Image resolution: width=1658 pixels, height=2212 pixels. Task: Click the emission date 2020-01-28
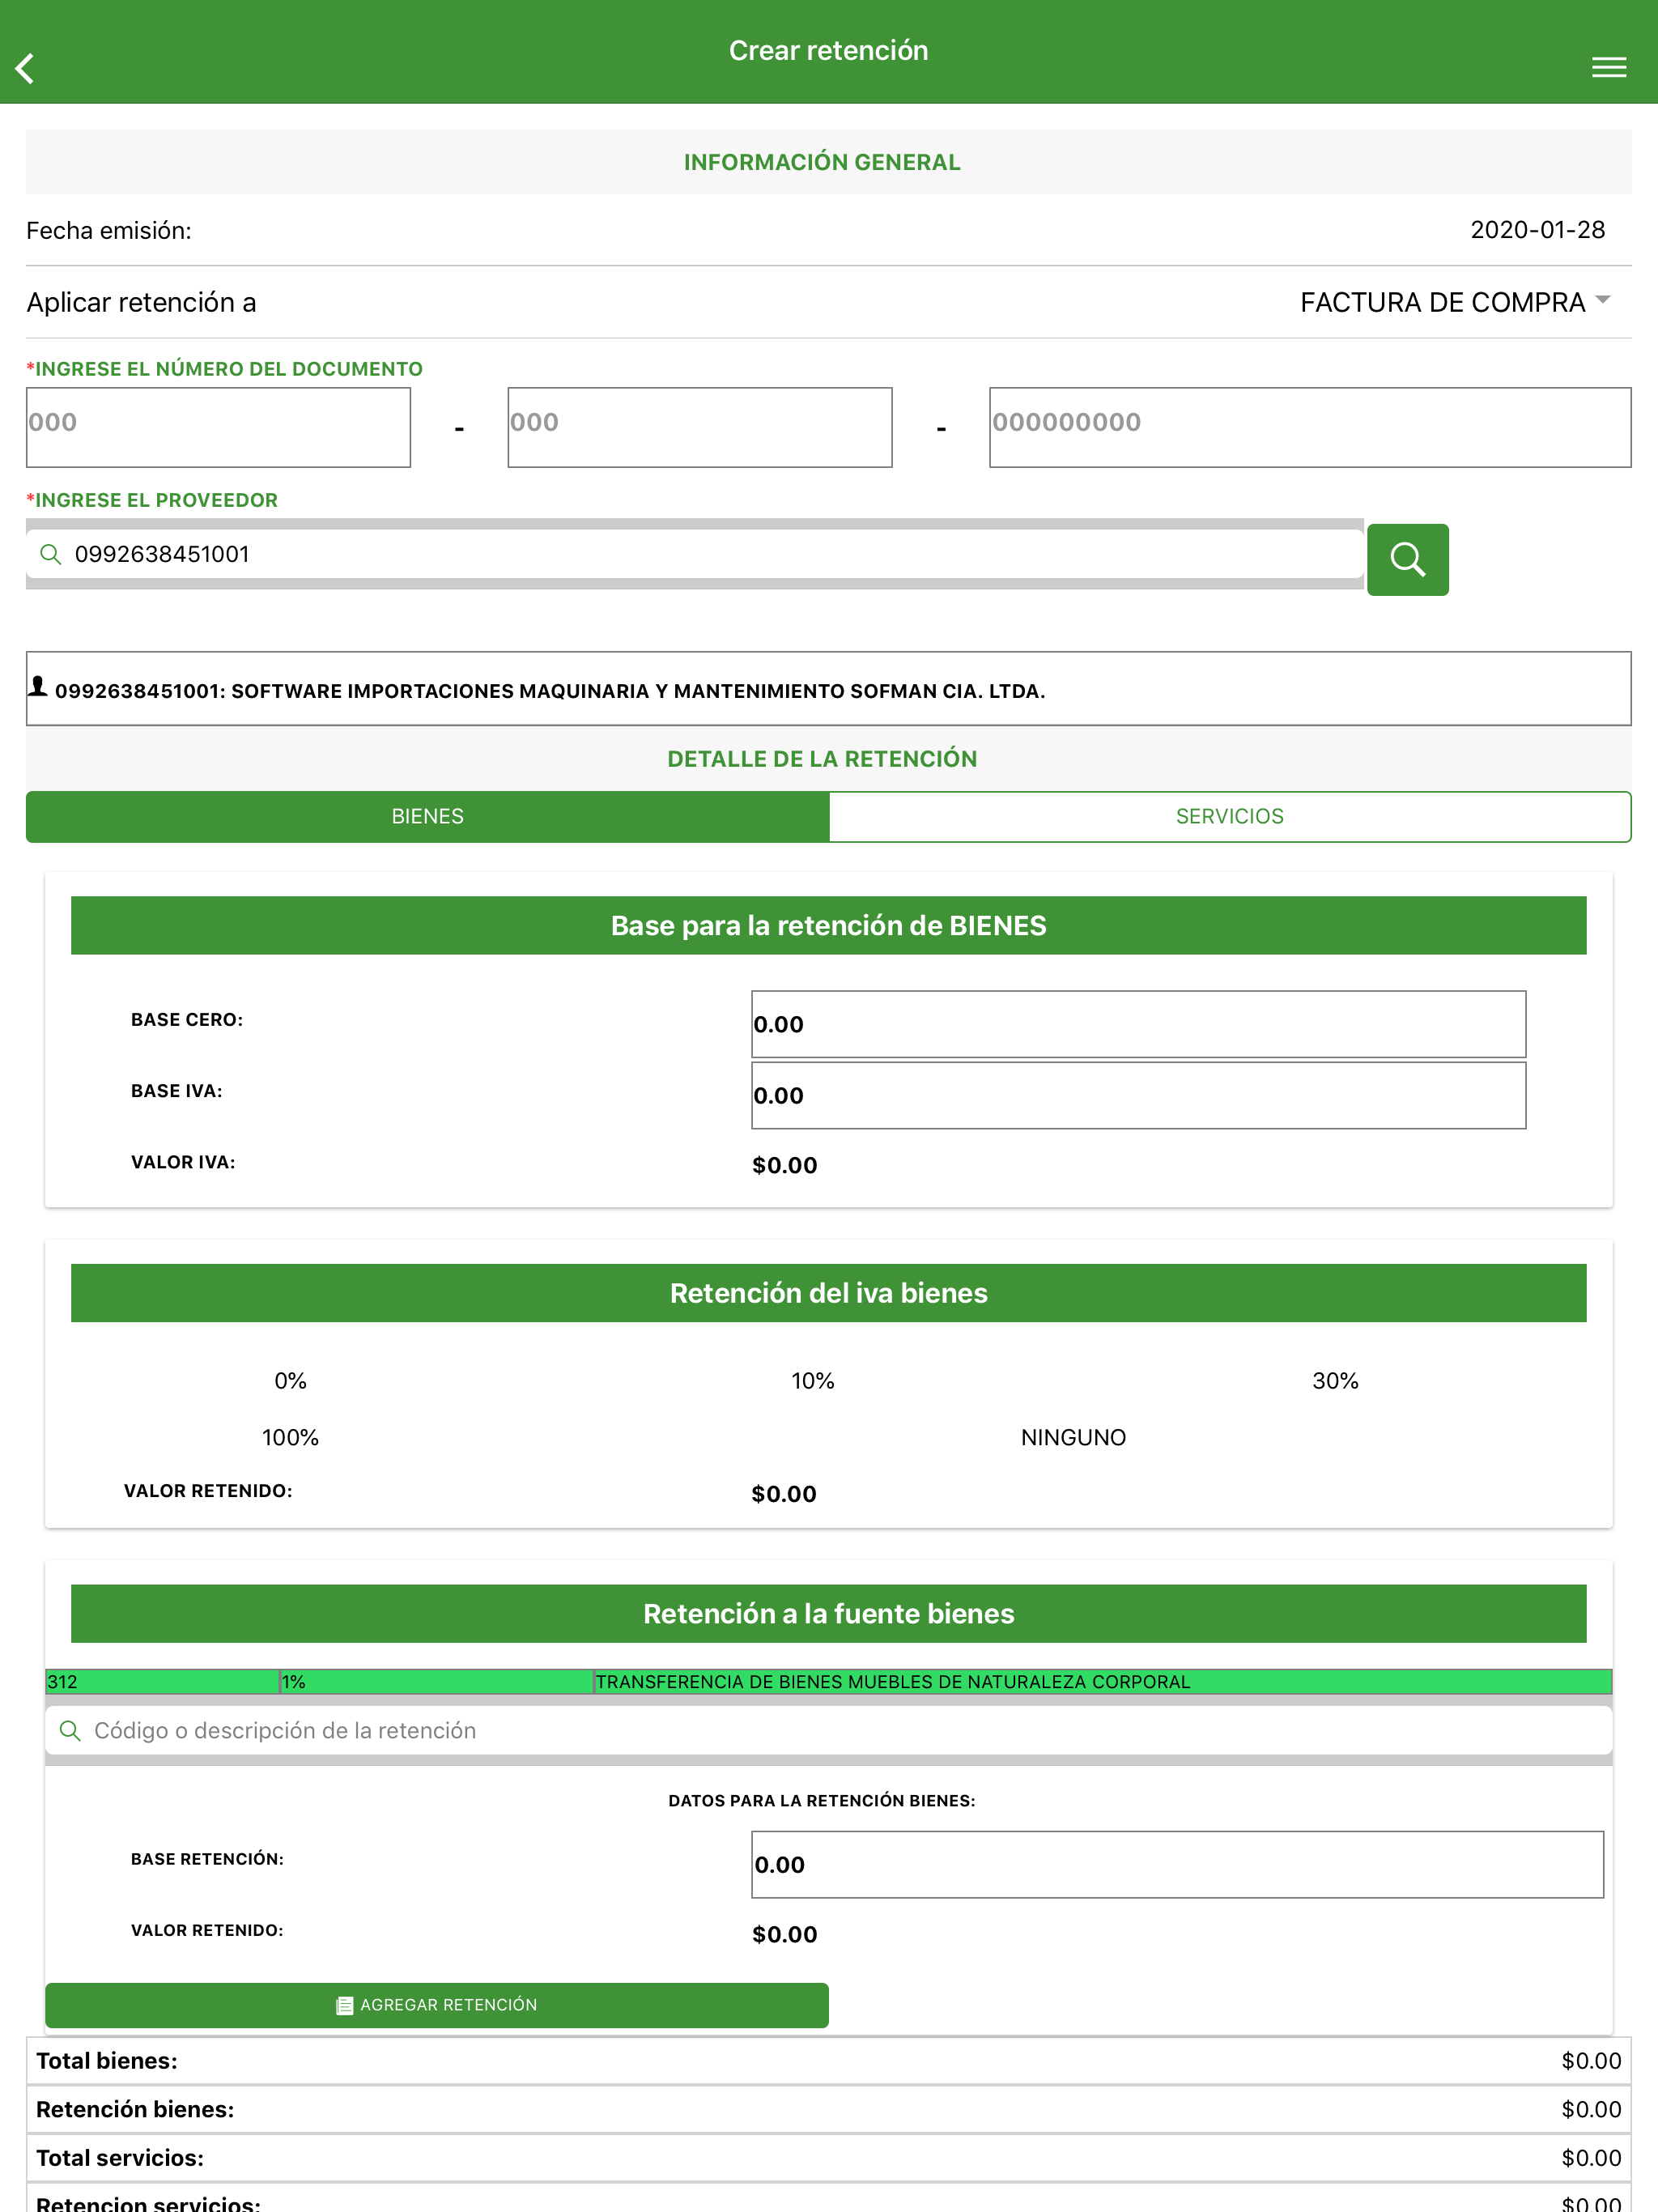[1537, 230]
